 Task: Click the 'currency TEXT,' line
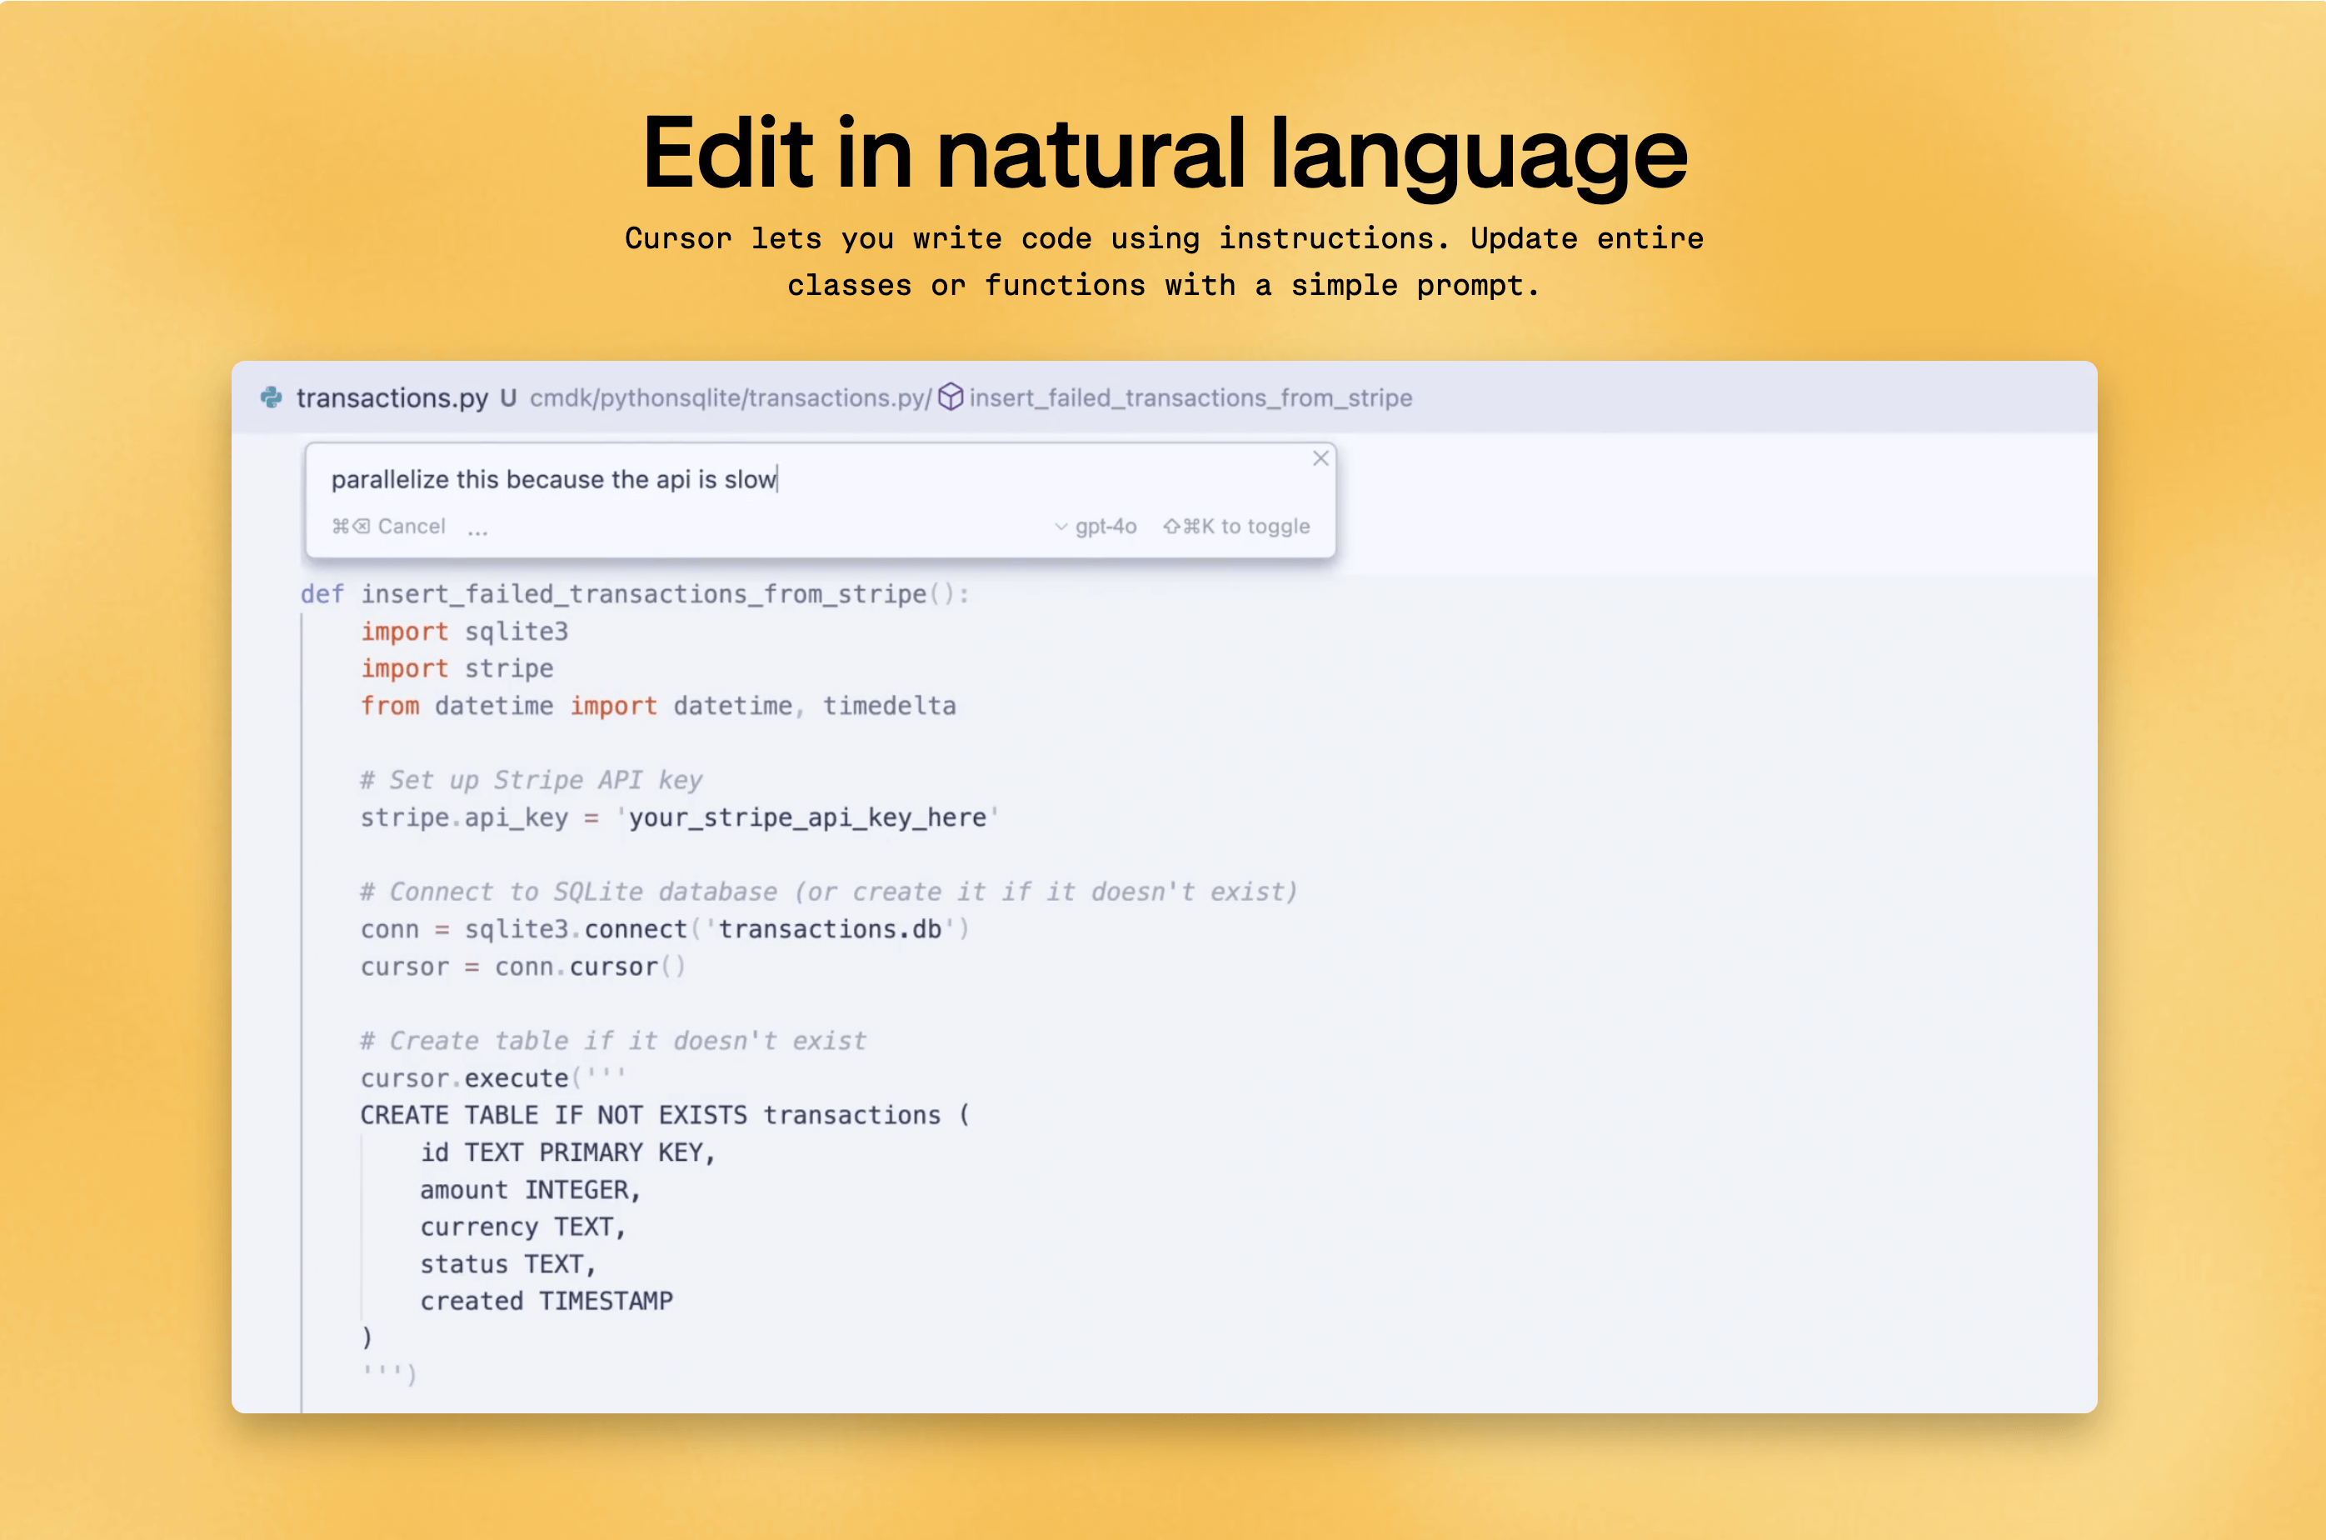pos(523,1227)
